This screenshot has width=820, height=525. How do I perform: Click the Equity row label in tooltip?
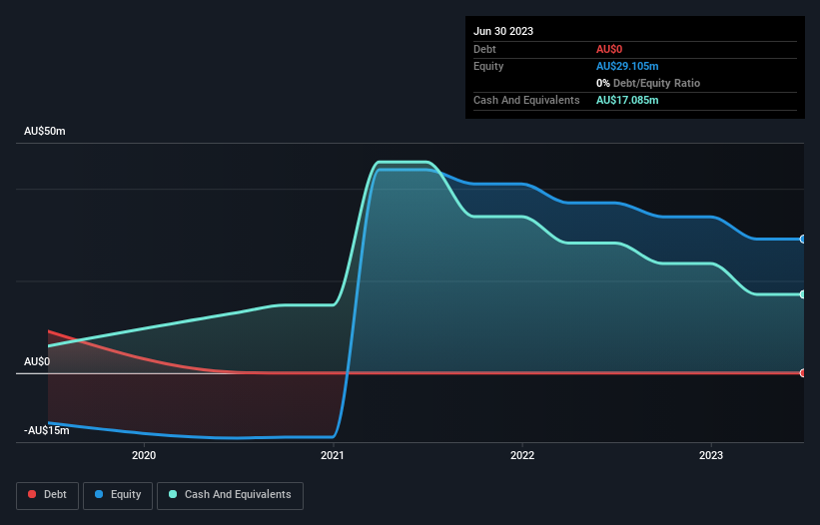tap(488, 66)
